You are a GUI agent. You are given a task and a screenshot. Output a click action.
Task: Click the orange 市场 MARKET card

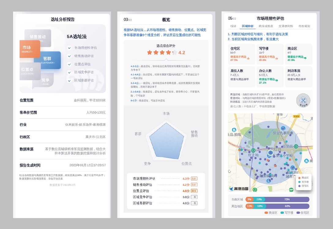[x=30, y=49]
